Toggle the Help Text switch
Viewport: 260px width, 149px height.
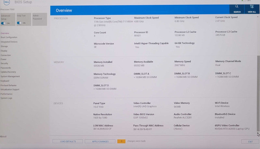[19, 23]
